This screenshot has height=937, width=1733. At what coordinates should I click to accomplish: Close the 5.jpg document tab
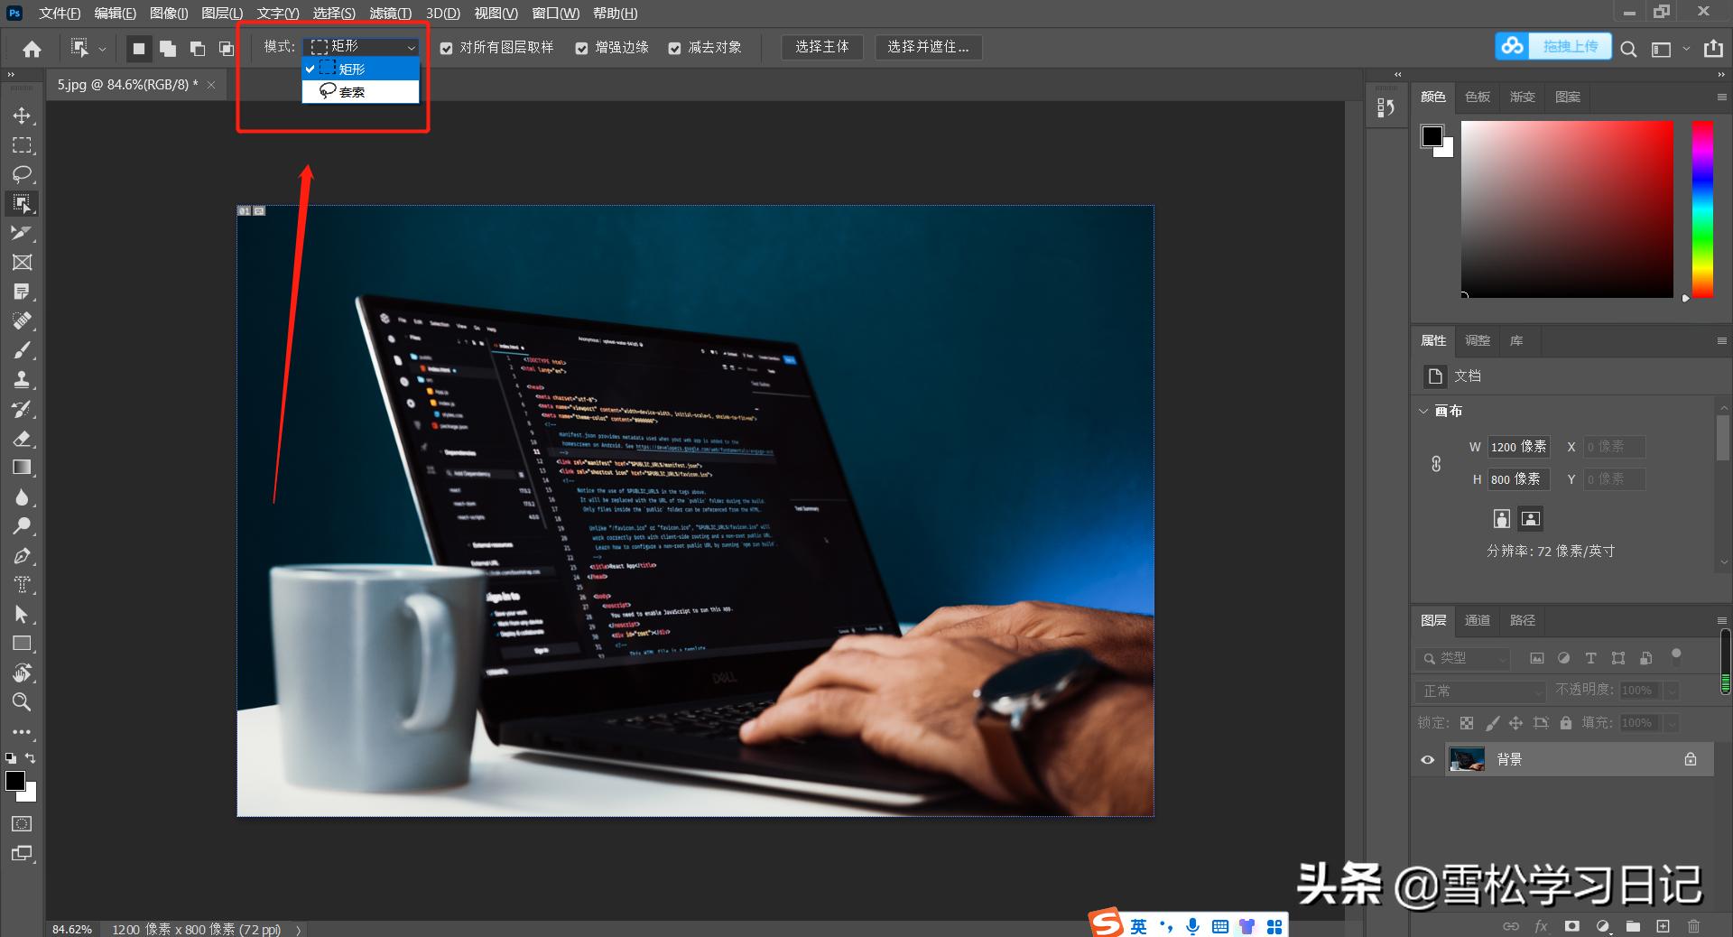211,85
